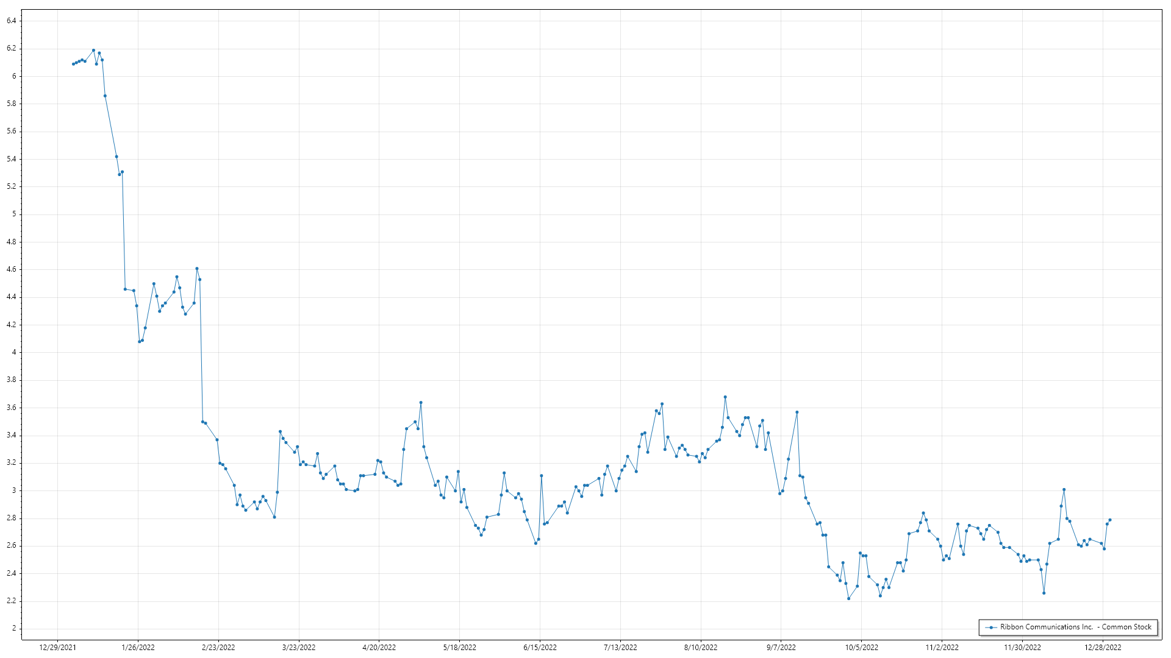Click the 10/5/2022 date label
Screen dimensions: 1171x658
click(861, 648)
